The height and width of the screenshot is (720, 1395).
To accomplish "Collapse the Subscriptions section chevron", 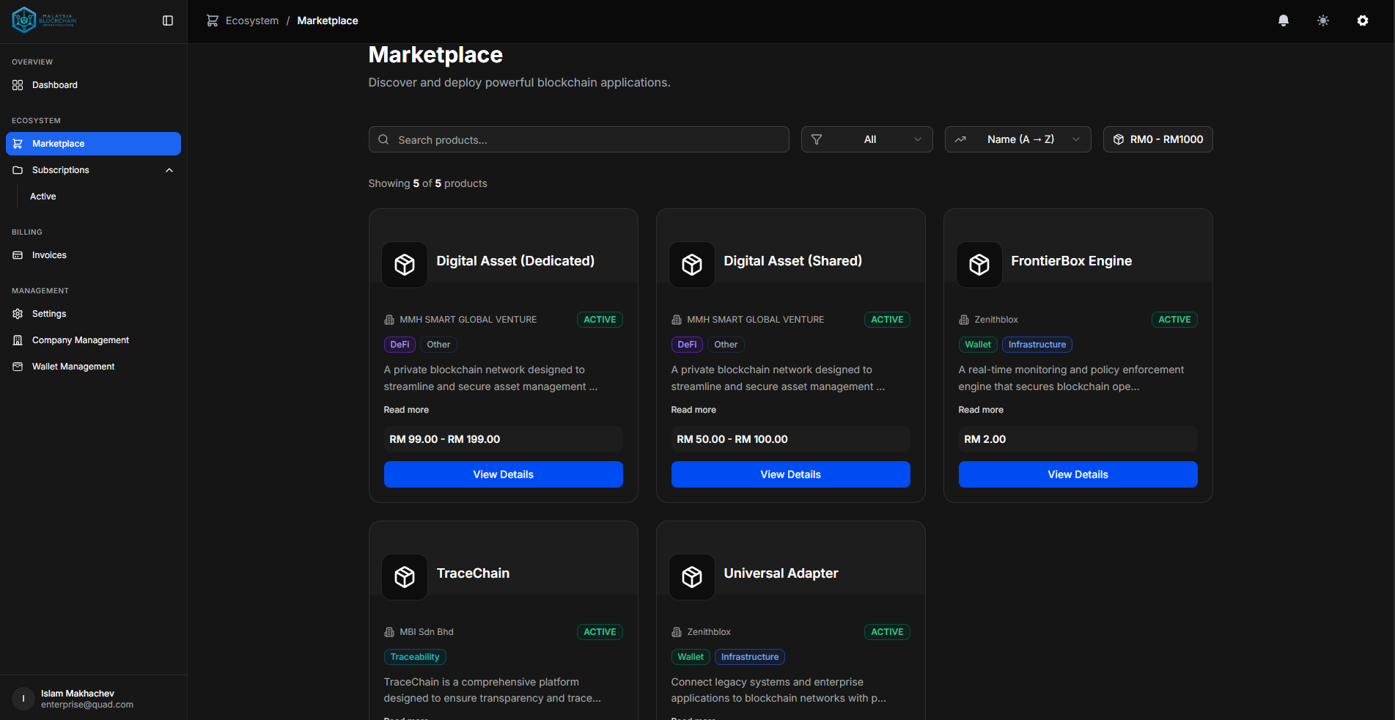I will [x=169, y=169].
